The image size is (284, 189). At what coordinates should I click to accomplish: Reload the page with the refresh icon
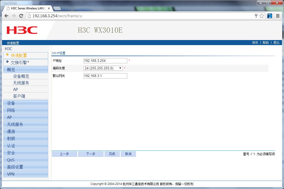(x=21, y=16)
